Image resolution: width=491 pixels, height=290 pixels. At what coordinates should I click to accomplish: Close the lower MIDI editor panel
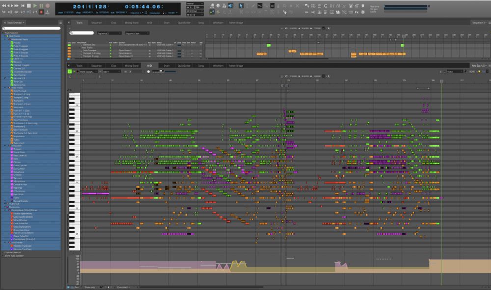(69, 66)
